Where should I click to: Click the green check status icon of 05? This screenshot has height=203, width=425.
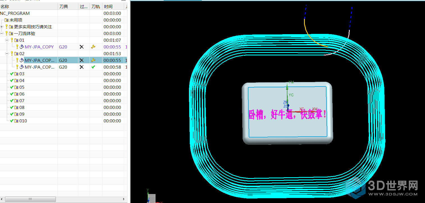pyautogui.click(x=12, y=87)
